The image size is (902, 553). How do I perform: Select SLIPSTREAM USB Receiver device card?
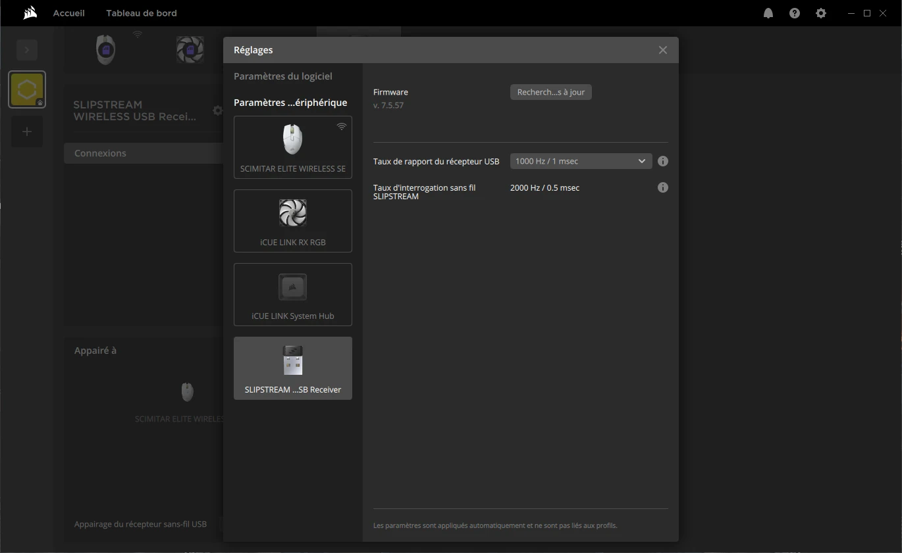(x=293, y=368)
